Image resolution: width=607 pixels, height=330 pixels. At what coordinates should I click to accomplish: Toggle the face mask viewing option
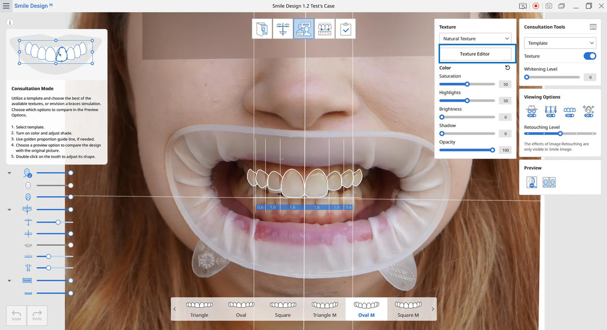pyautogui.click(x=532, y=111)
